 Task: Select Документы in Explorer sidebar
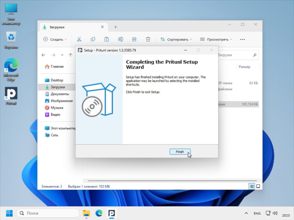(57, 94)
